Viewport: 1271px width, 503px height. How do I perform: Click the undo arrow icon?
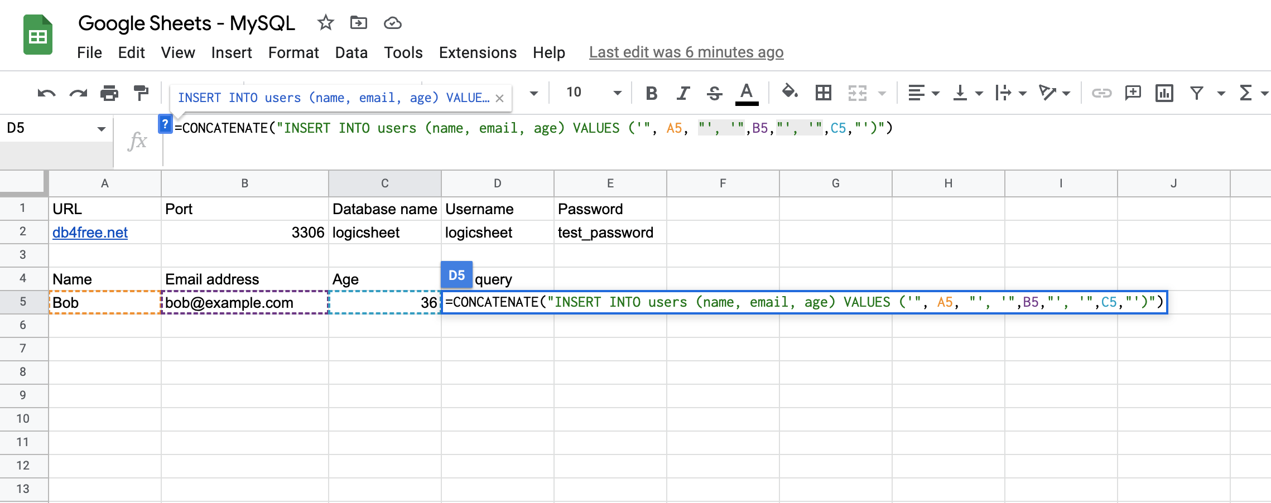coord(46,93)
